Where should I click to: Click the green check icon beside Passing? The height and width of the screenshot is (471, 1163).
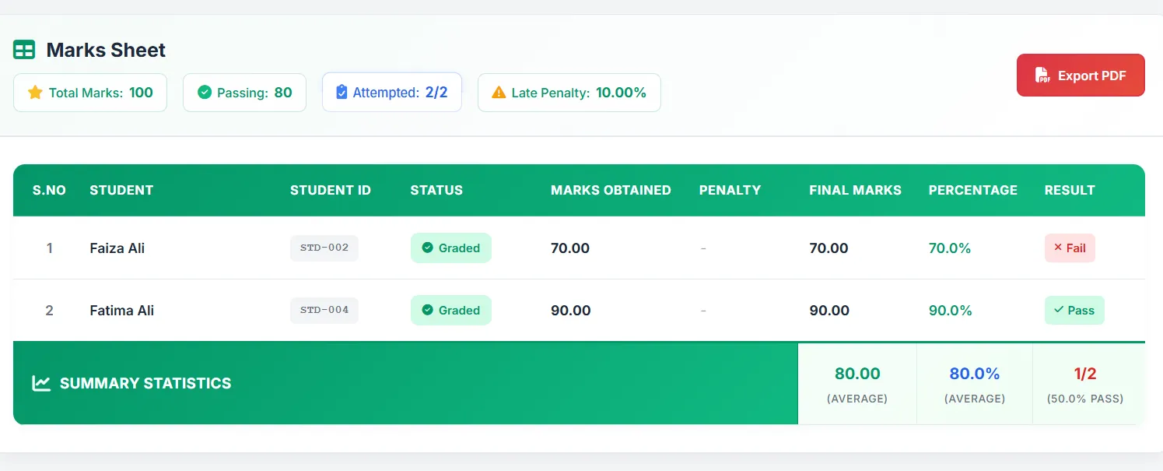coord(205,93)
